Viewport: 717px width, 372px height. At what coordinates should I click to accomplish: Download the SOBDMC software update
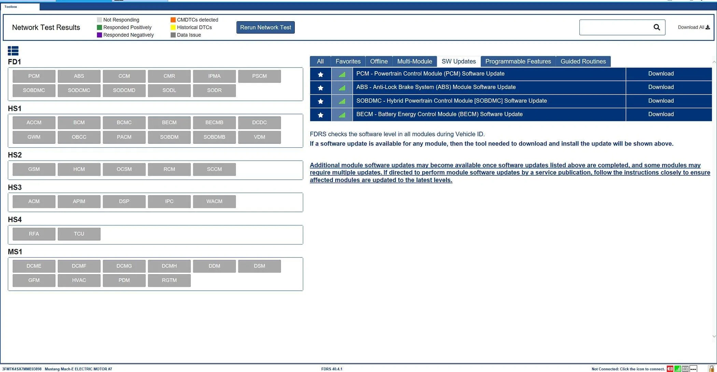pyautogui.click(x=661, y=101)
